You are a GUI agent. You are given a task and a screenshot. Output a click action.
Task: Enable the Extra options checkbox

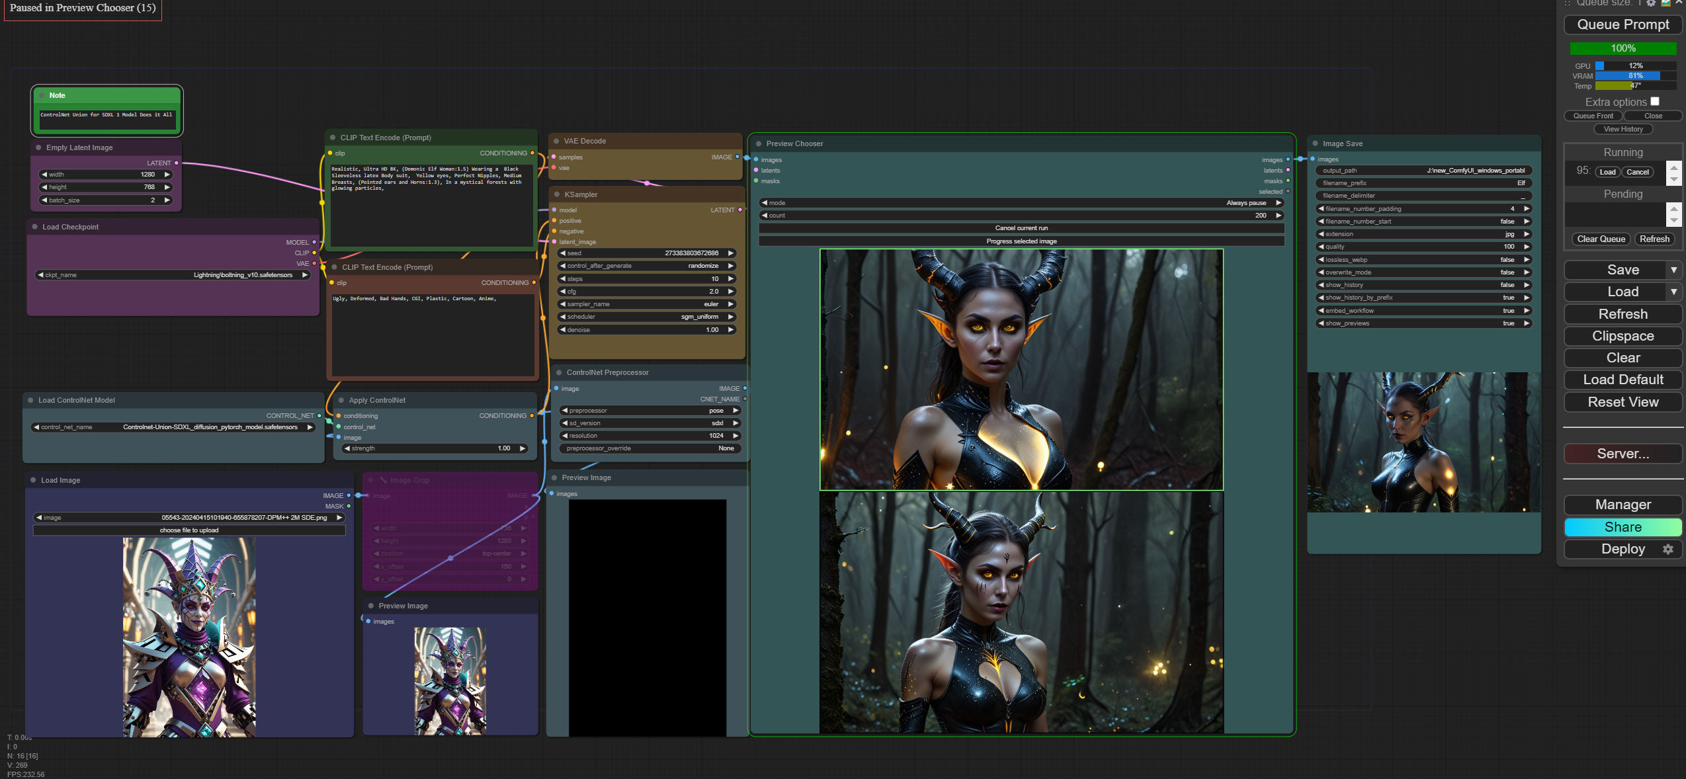[x=1654, y=101]
